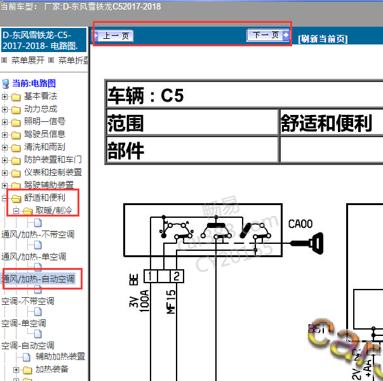Image resolution: width=383 pixels, height=381 pixels.
Task: Click the open 舒适和便利 folder icon
Action: pyautogui.click(x=16, y=198)
